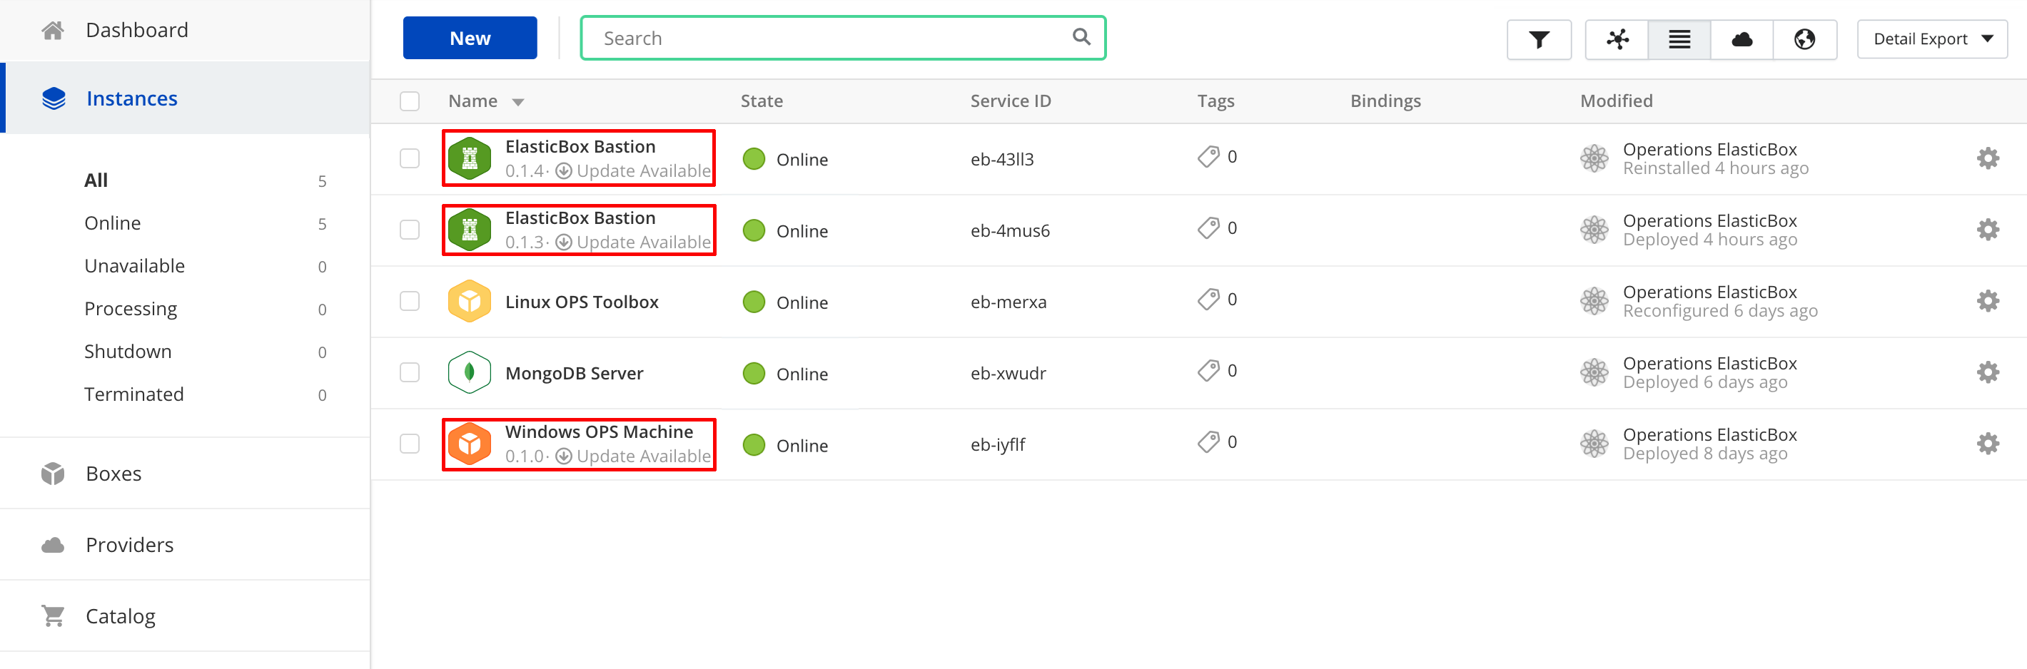Sort by the Service ID column header
This screenshot has width=2027, height=669.
(1011, 101)
